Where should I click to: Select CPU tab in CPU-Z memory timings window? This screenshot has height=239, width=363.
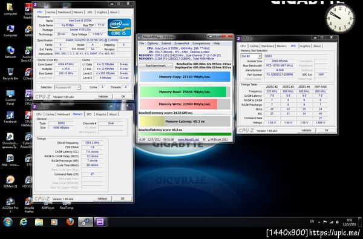(x=39, y=114)
